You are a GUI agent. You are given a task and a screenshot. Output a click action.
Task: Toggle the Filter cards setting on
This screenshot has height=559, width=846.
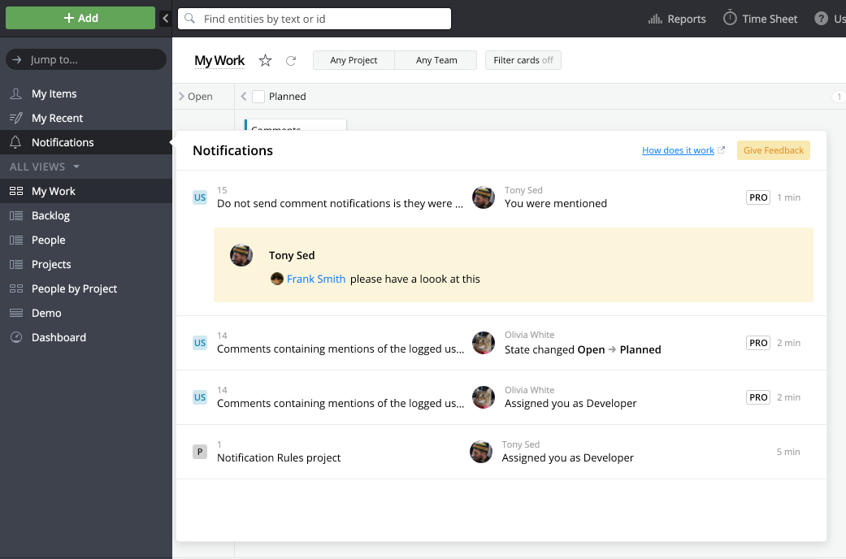[523, 59]
